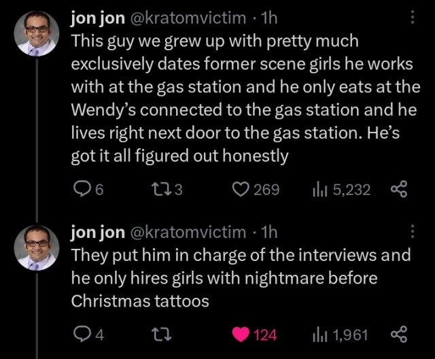The image size is (435, 359).
Task: Reply to the nightmare before Christmas tweet
Action: coord(82,335)
